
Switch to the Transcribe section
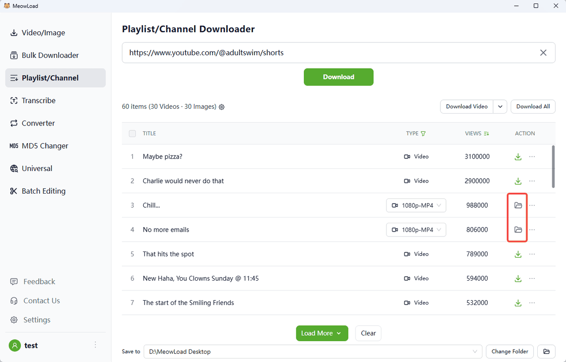38,101
